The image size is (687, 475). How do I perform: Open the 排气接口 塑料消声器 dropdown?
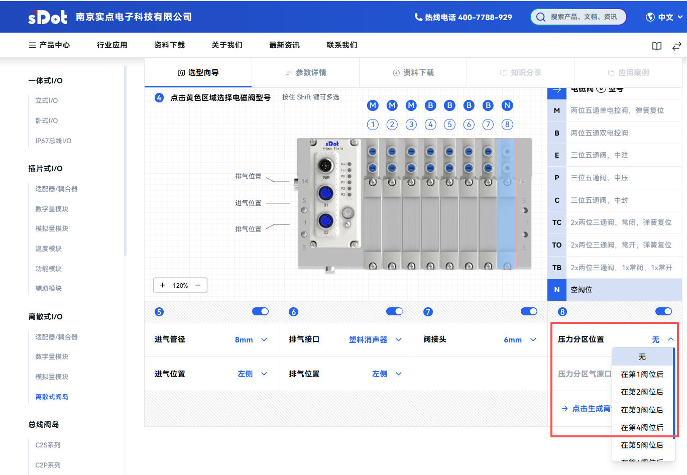375,340
